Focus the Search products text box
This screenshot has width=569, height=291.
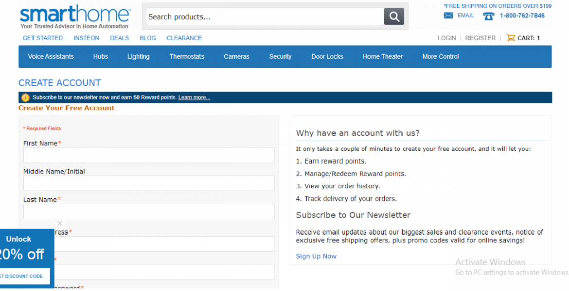(265, 17)
